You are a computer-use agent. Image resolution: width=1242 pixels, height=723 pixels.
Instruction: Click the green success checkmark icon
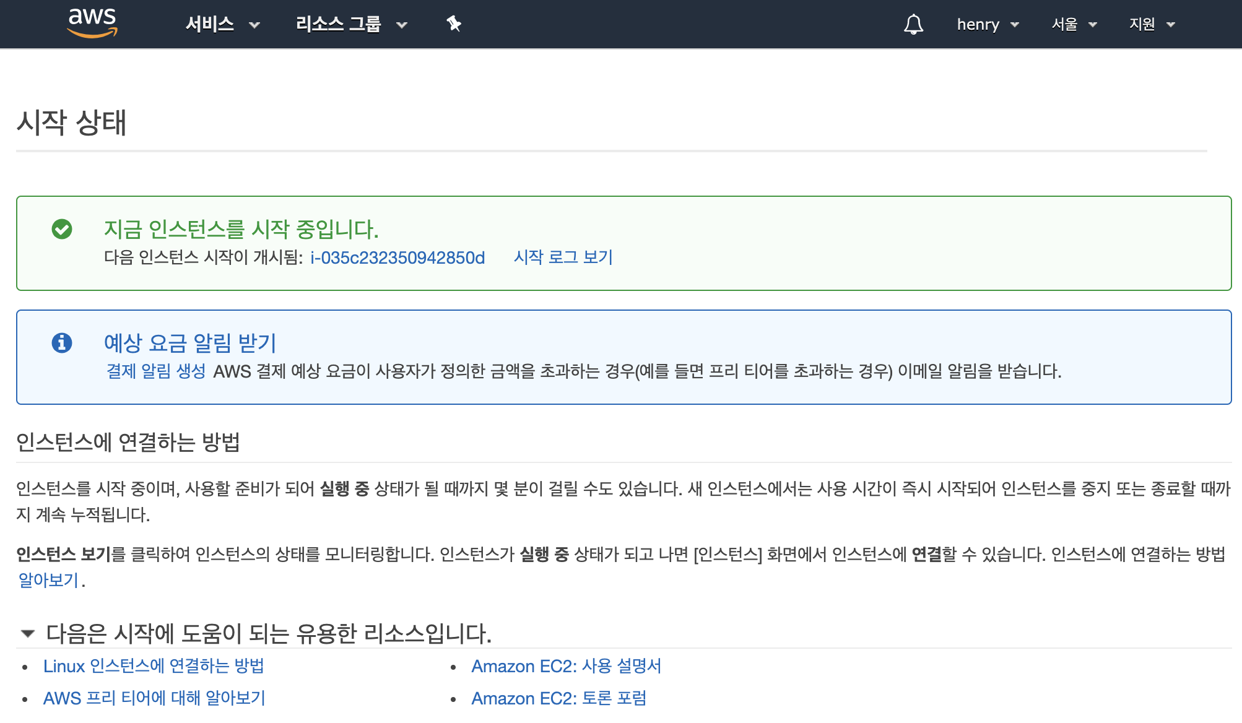point(62,229)
